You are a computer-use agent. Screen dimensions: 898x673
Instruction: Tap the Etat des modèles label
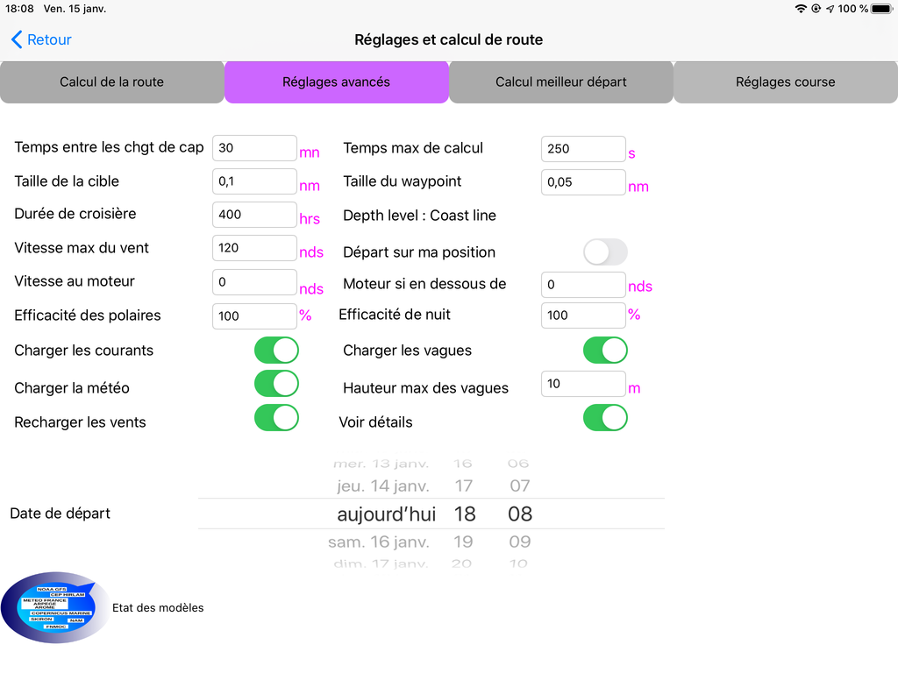click(x=158, y=608)
